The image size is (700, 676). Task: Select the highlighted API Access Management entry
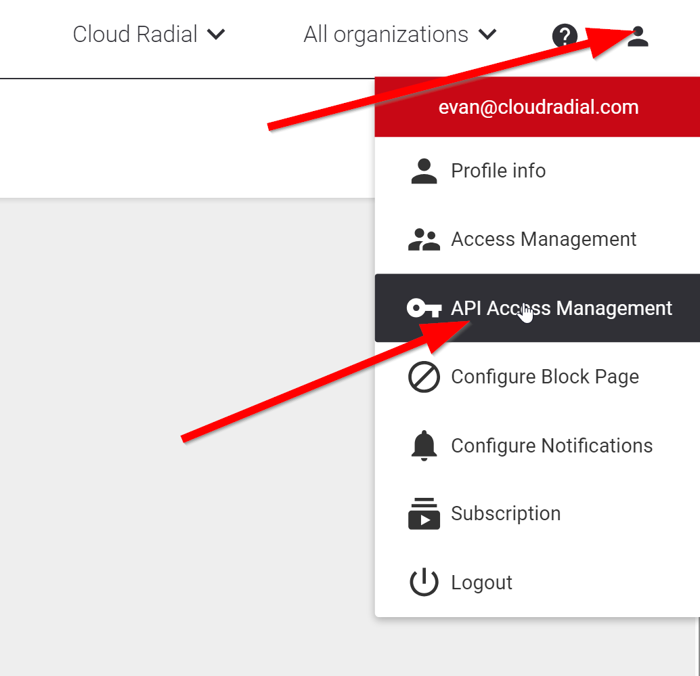coord(561,308)
